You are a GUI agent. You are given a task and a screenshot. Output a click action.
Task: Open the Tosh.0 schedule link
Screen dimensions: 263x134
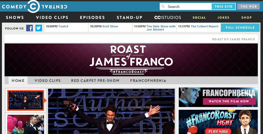point(63,27)
